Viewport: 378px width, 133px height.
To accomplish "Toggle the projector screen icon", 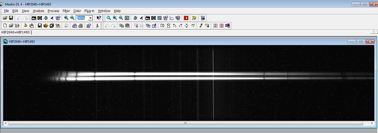I will tap(194, 18).
